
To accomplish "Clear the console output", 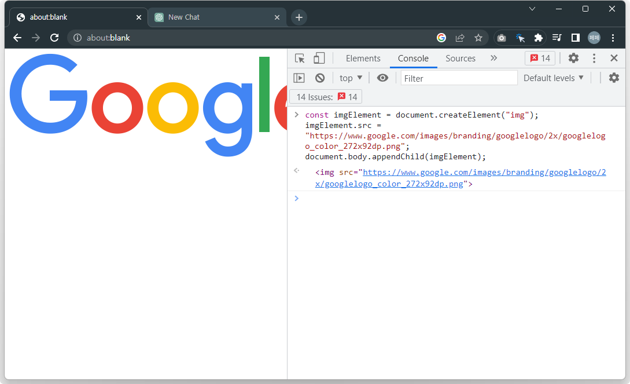I will pos(320,78).
